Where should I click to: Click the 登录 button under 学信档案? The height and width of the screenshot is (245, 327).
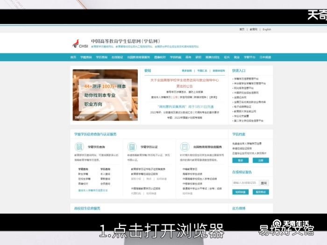[241, 161]
